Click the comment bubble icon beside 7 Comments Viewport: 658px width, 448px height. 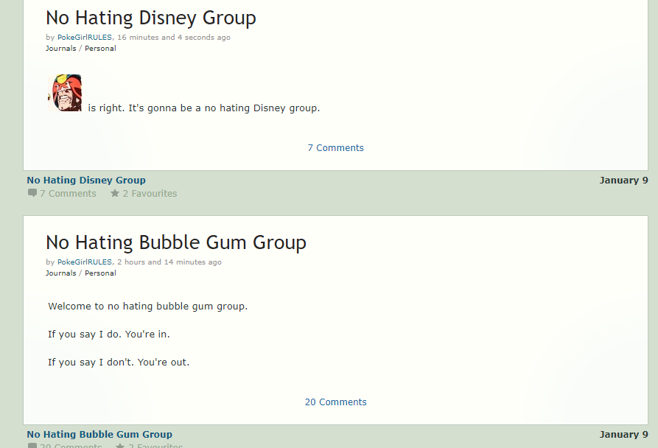pos(32,193)
